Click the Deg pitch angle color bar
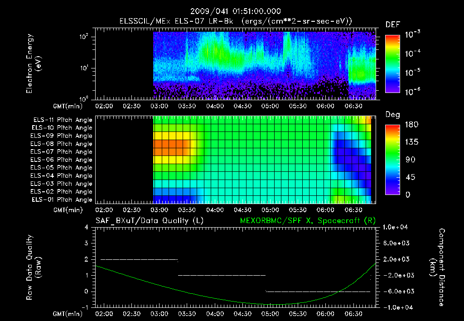 tap(393, 160)
